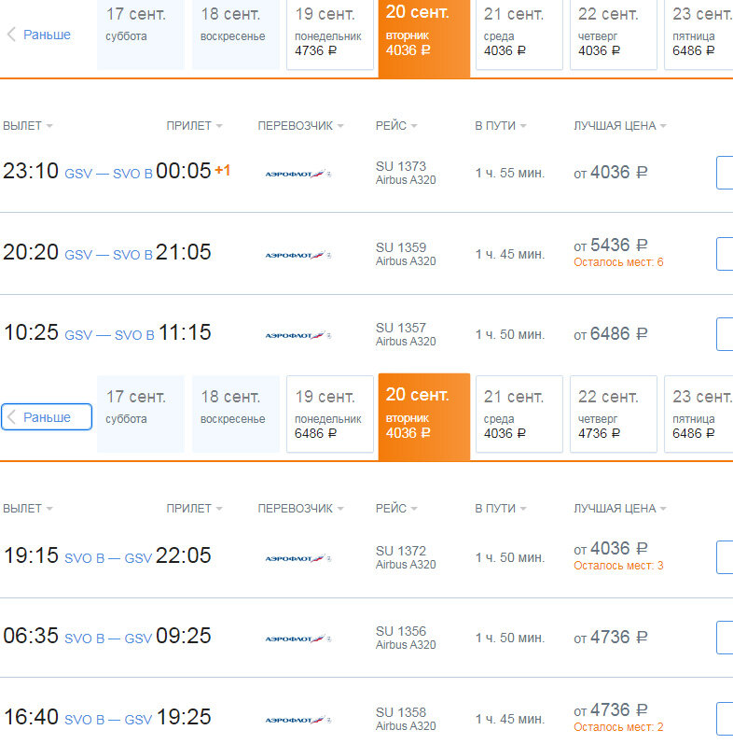Select the 19:15 SVO B — GSV flight button
Image resolution: width=733 pixels, height=744 pixels.
click(725, 557)
